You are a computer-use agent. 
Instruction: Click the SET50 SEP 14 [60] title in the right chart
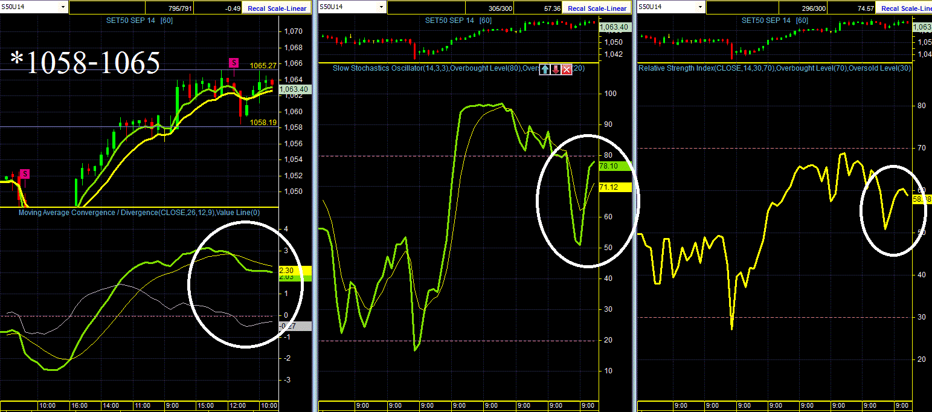coord(775,20)
